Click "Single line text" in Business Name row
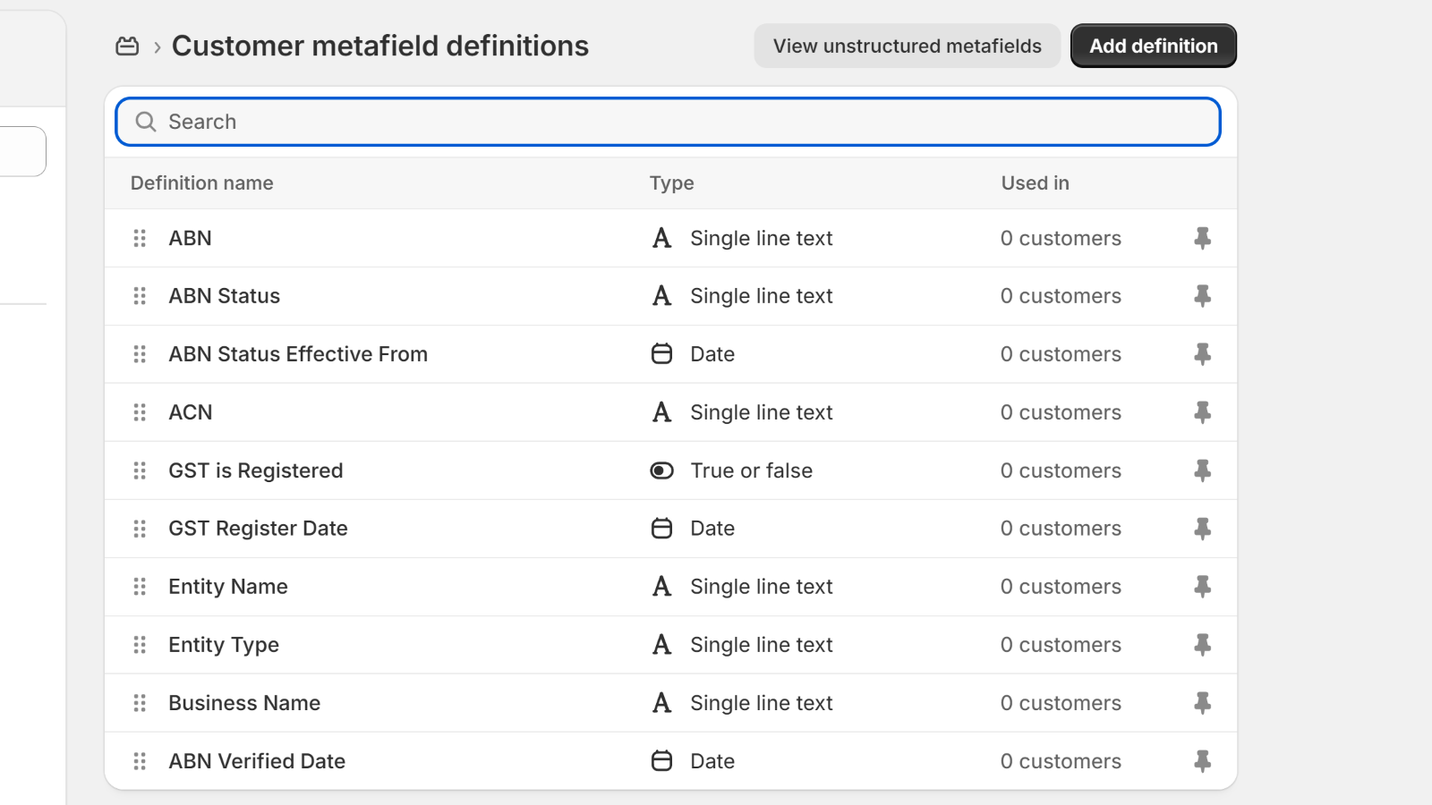 (762, 703)
